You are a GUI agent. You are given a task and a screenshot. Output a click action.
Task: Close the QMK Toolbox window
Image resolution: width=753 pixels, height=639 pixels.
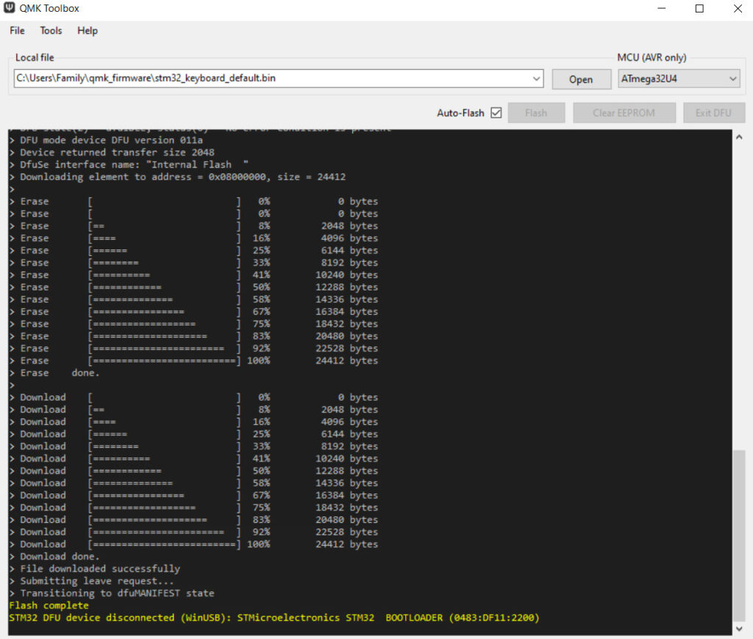point(737,9)
